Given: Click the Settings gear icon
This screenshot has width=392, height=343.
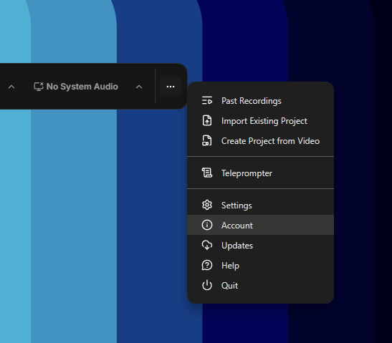Looking at the screenshot, I should 207,205.
